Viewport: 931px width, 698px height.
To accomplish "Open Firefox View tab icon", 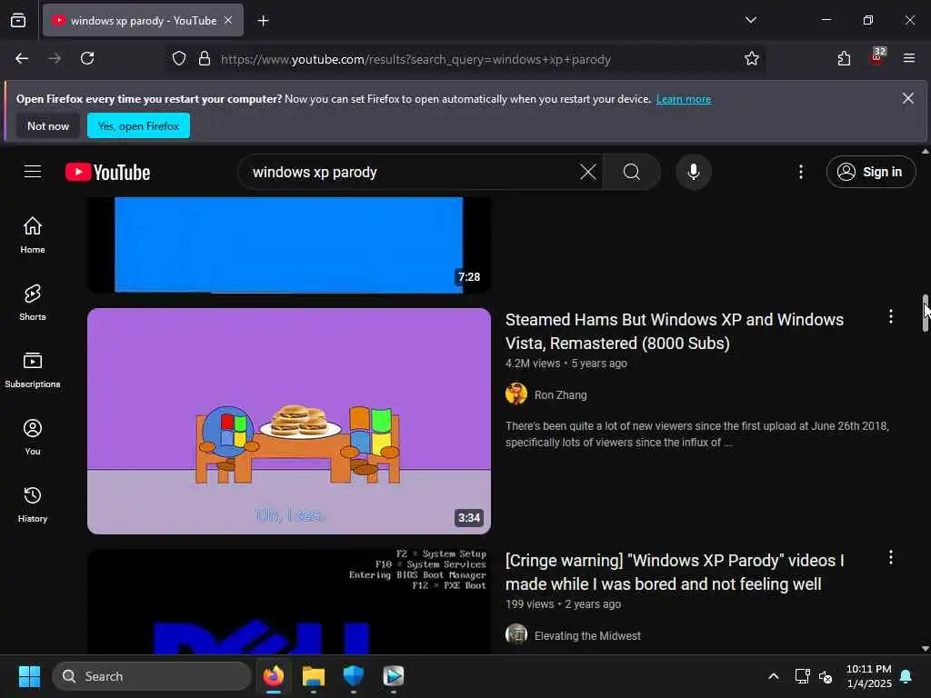I will [18, 20].
